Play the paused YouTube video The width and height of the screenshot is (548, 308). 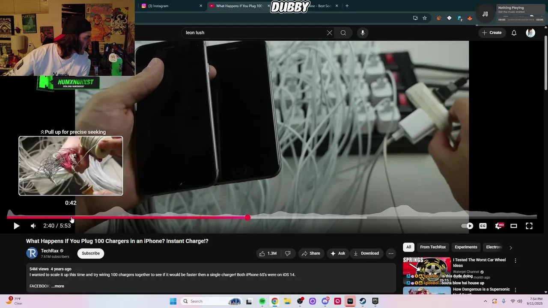[x=16, y=226]
